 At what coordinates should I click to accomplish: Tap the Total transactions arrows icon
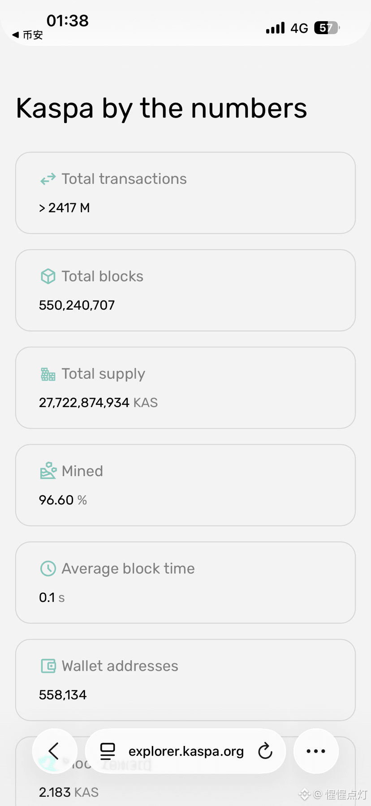48,179
